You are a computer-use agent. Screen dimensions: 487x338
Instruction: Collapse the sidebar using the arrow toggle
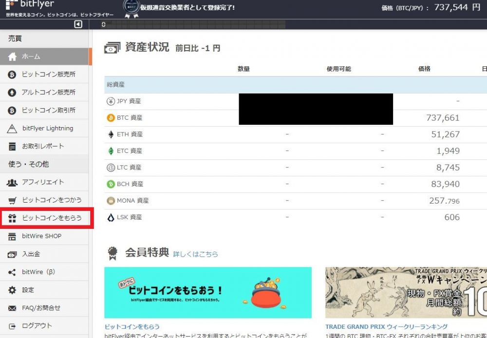click(x=78, y=24)
